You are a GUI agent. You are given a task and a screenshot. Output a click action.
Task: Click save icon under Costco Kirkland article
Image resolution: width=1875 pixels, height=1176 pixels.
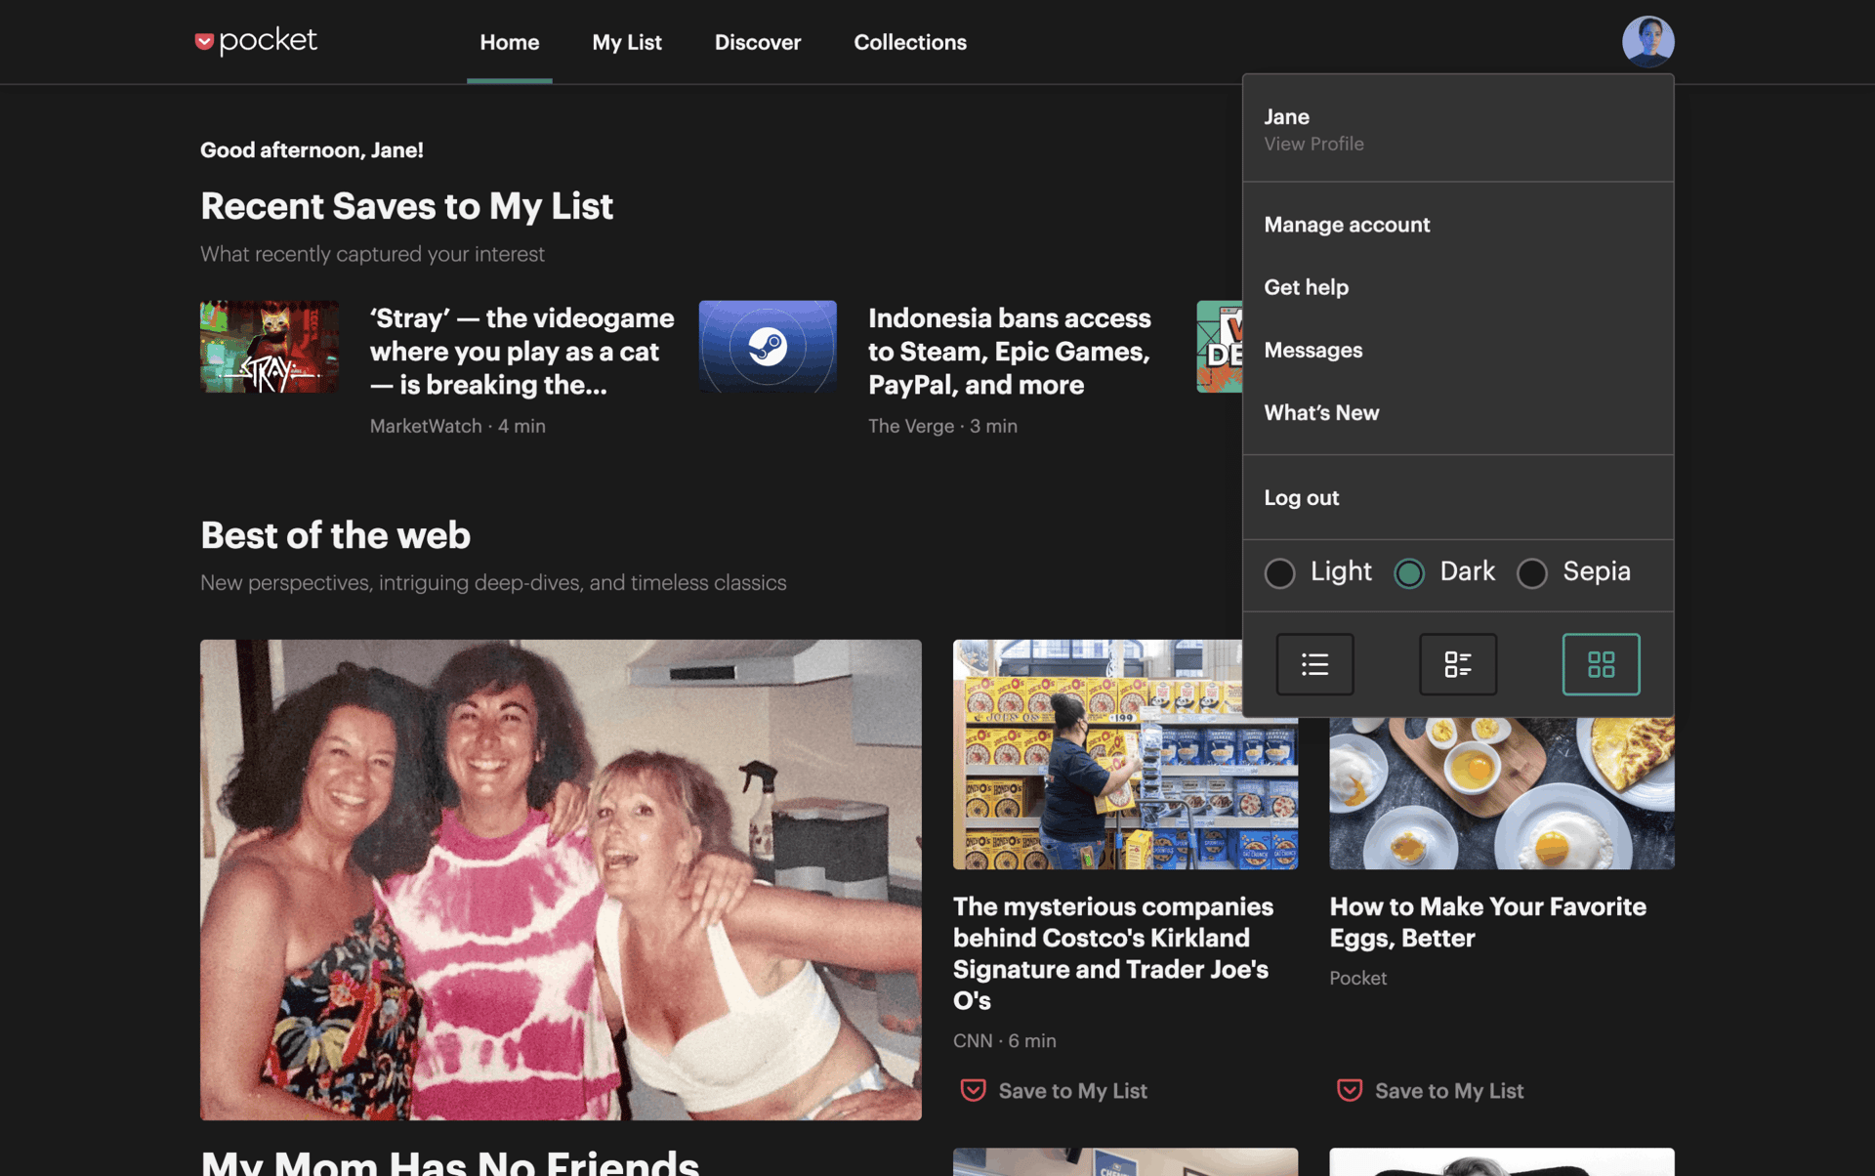[x=973, y=1090]
